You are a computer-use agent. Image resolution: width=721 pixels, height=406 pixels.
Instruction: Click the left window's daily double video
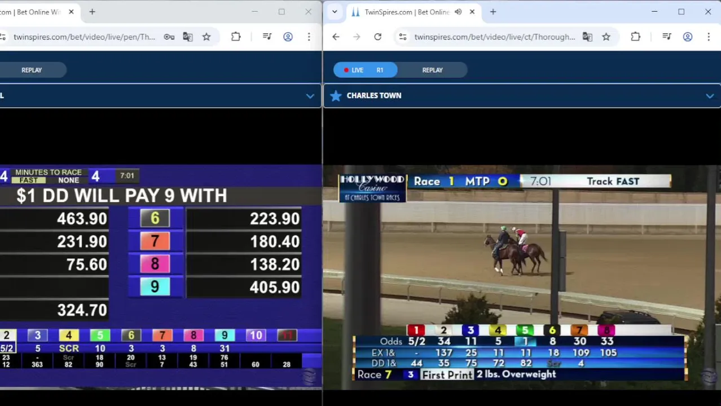[x=161, y=277]
